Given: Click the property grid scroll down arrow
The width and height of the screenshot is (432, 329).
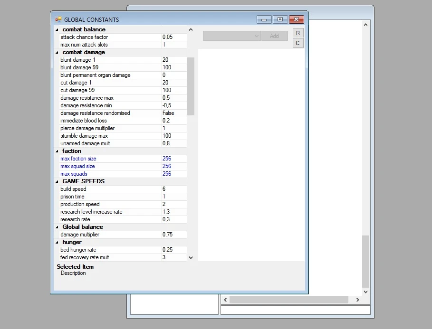Looking at the screenshot, I should 191,257.
